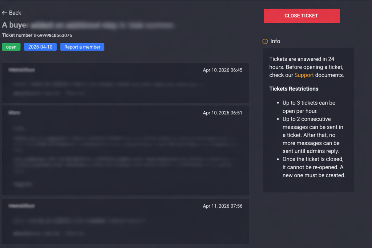Open the Info panel in the sidebar
Screen dimensions: 372x248
pos(272,41)
